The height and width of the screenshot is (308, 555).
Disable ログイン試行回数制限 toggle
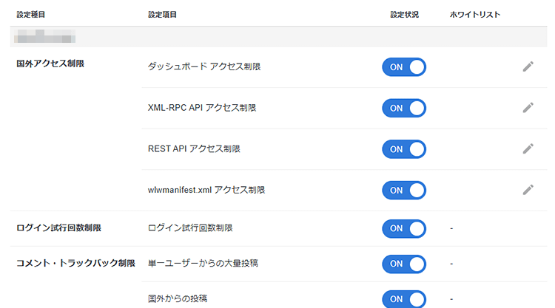(404, 228)
